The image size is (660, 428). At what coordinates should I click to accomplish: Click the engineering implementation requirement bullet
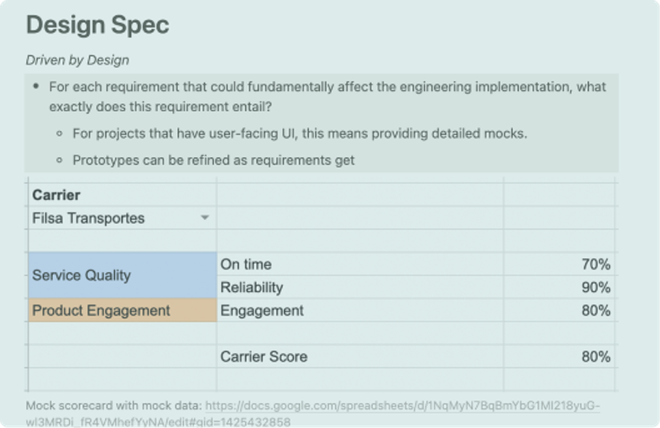click(327, 87)
